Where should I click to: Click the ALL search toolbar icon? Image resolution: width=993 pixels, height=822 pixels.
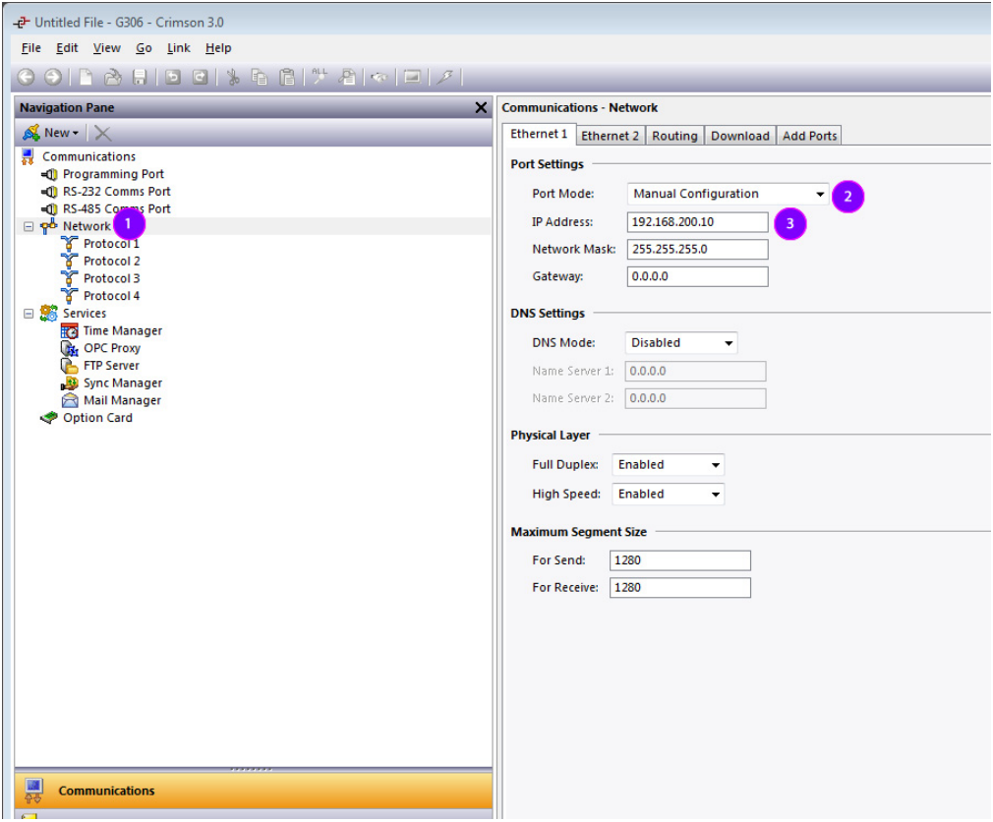(x=320, y=78)
